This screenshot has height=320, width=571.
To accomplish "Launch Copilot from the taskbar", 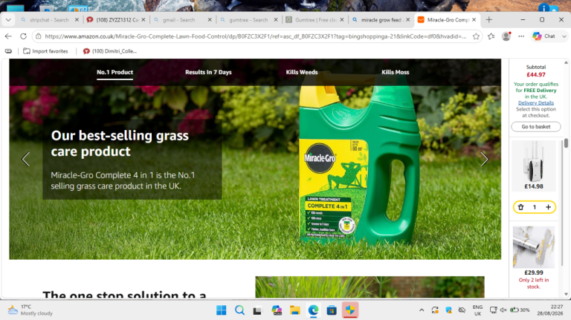I will tap(277, 310).
